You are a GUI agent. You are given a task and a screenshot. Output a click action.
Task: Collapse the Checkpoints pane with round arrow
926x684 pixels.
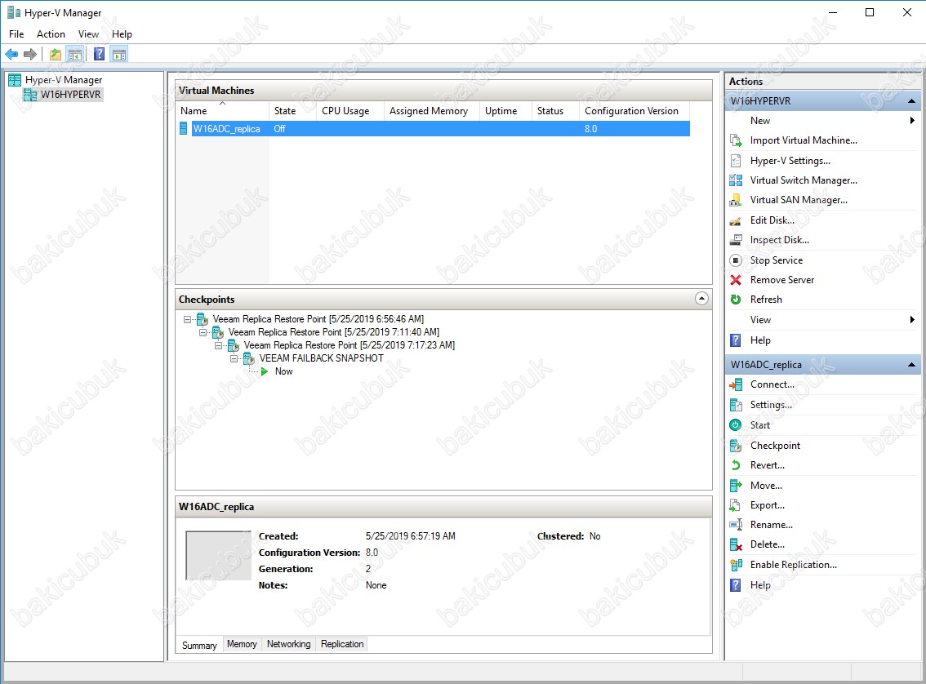pos(701,299)
